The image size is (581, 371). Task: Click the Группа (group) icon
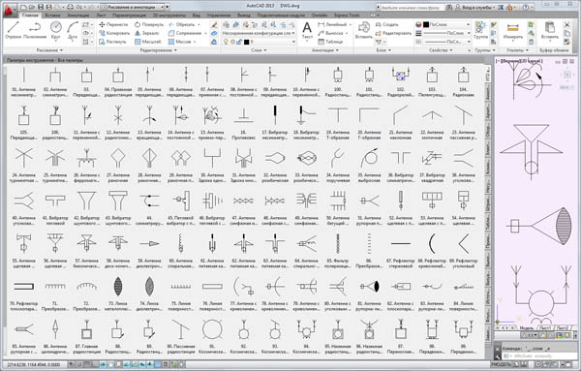point(480,30)
